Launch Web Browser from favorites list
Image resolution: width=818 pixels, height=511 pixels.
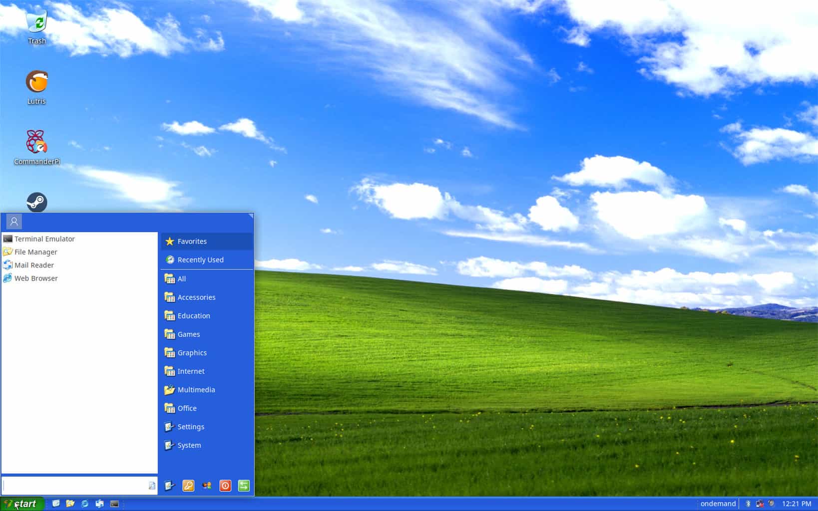(x=79, y=278)
